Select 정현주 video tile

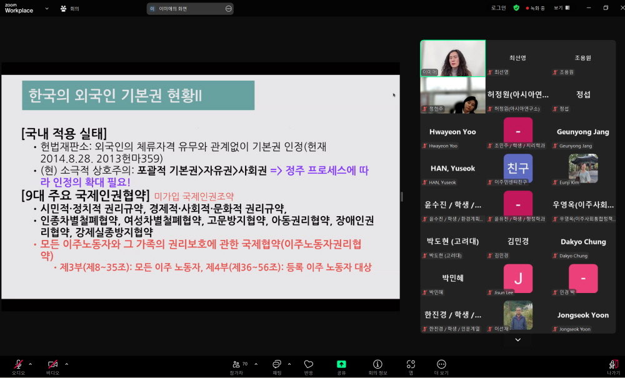click(452, 95)
